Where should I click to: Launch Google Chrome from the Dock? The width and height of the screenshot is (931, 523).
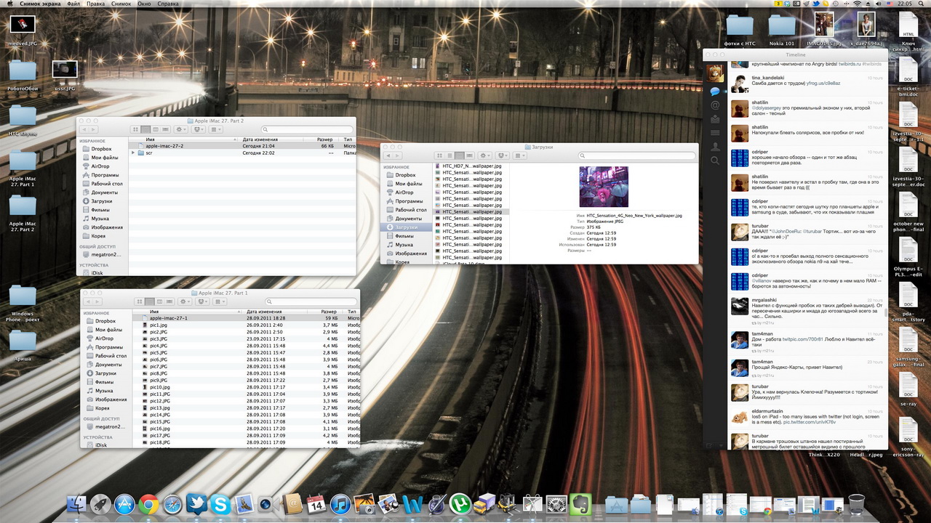[x=149, y=504]
